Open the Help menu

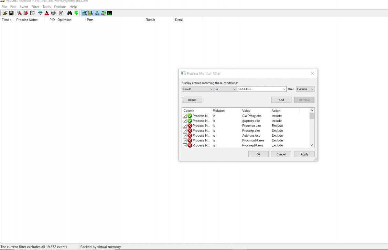(73, 6)
